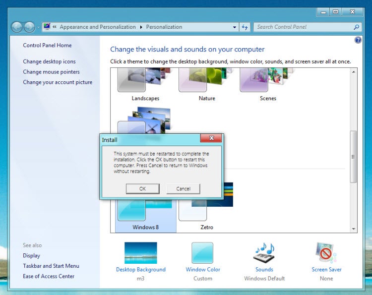The image size is (372, 295).
Task: Click the theme list scrollbar thumb
Action: (x=354, y=157)
